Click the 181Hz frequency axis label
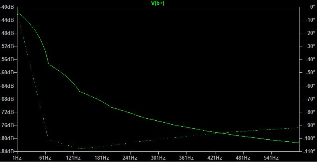Screen dimensions: 317x162 102,158
